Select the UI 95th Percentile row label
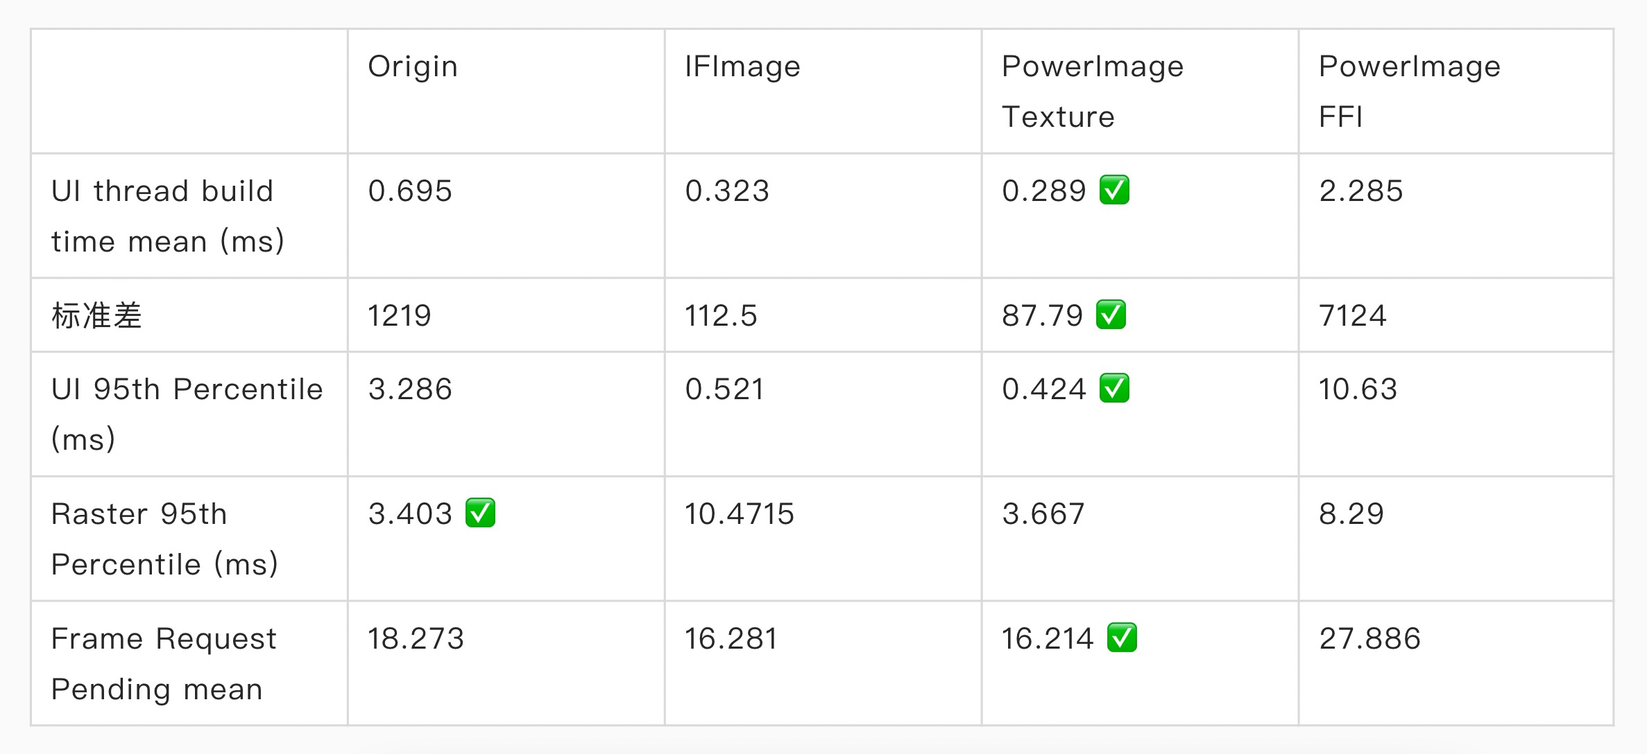Image resolution: width=1647 pixels, height=754 pixels. [187, 414]
